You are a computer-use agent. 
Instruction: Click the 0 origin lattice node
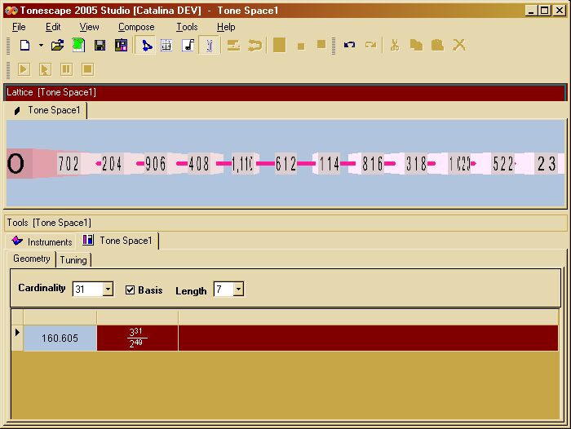coord(16,163)
